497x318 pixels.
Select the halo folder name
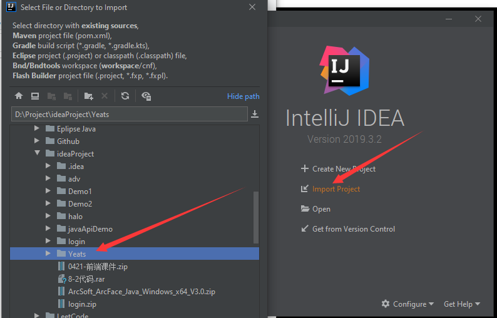click(x=76, y=216)
